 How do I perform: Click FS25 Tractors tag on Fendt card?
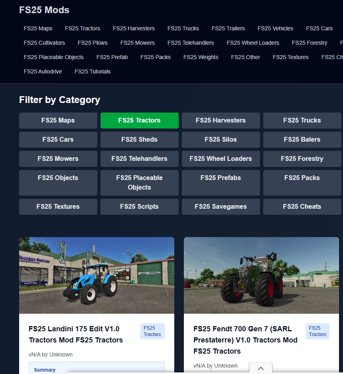tap(317, 331)
